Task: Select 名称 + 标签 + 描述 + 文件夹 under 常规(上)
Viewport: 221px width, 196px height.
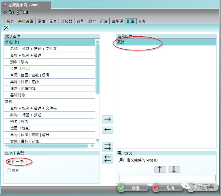Action: (x=50, y=49)
